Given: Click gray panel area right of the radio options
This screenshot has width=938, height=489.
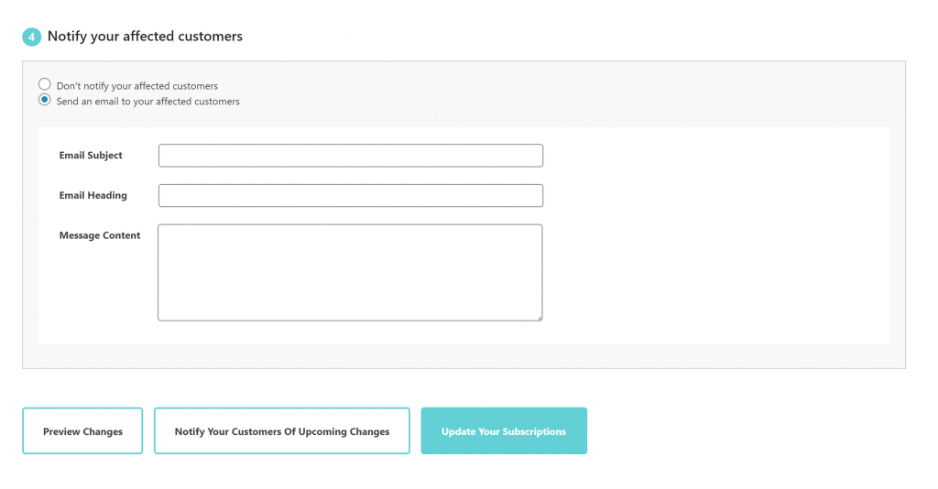Looking at the screenshot, I should pyautogui.click(x=568, y=93).
